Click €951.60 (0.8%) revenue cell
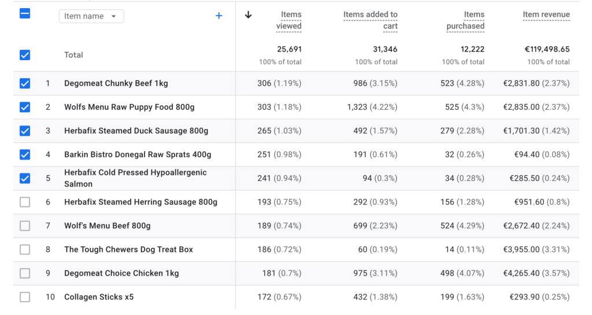This screenshot has width=592, height=315. pos(542,202)
